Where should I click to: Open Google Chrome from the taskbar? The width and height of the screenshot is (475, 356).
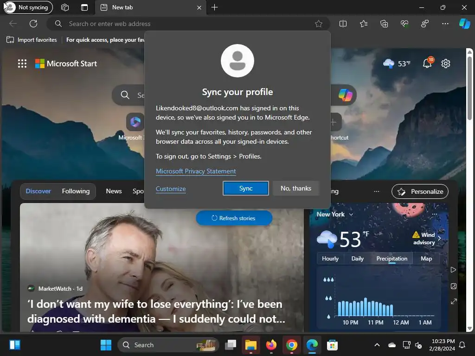(x=291, y=345)
